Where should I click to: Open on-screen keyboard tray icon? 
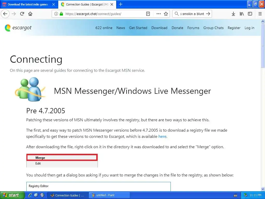coord(235,195)
